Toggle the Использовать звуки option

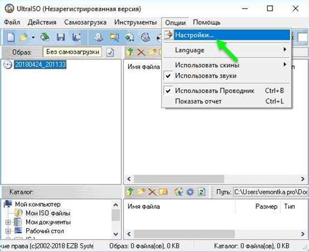pyautogui.click(x=227, y=76)
